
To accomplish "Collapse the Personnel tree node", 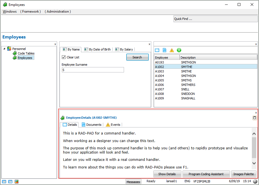I will [4, 49].
